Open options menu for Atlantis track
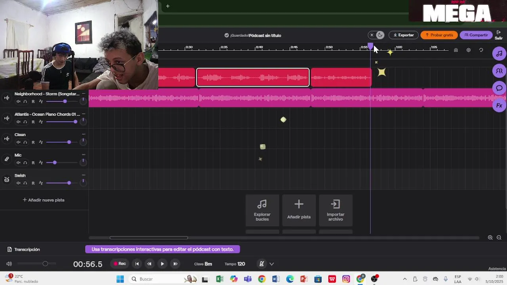Image resolution: width=507 pixels, height=285 pixels. (x=84, y=114)
